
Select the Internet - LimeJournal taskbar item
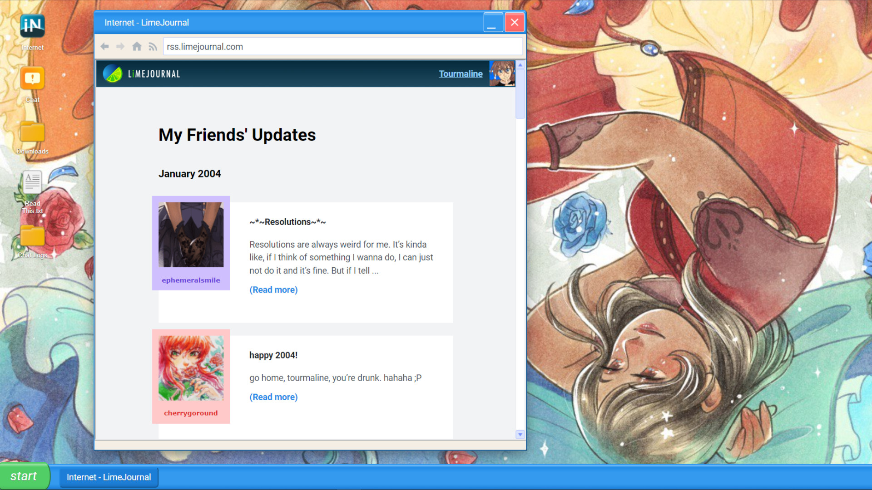[109, 477]
